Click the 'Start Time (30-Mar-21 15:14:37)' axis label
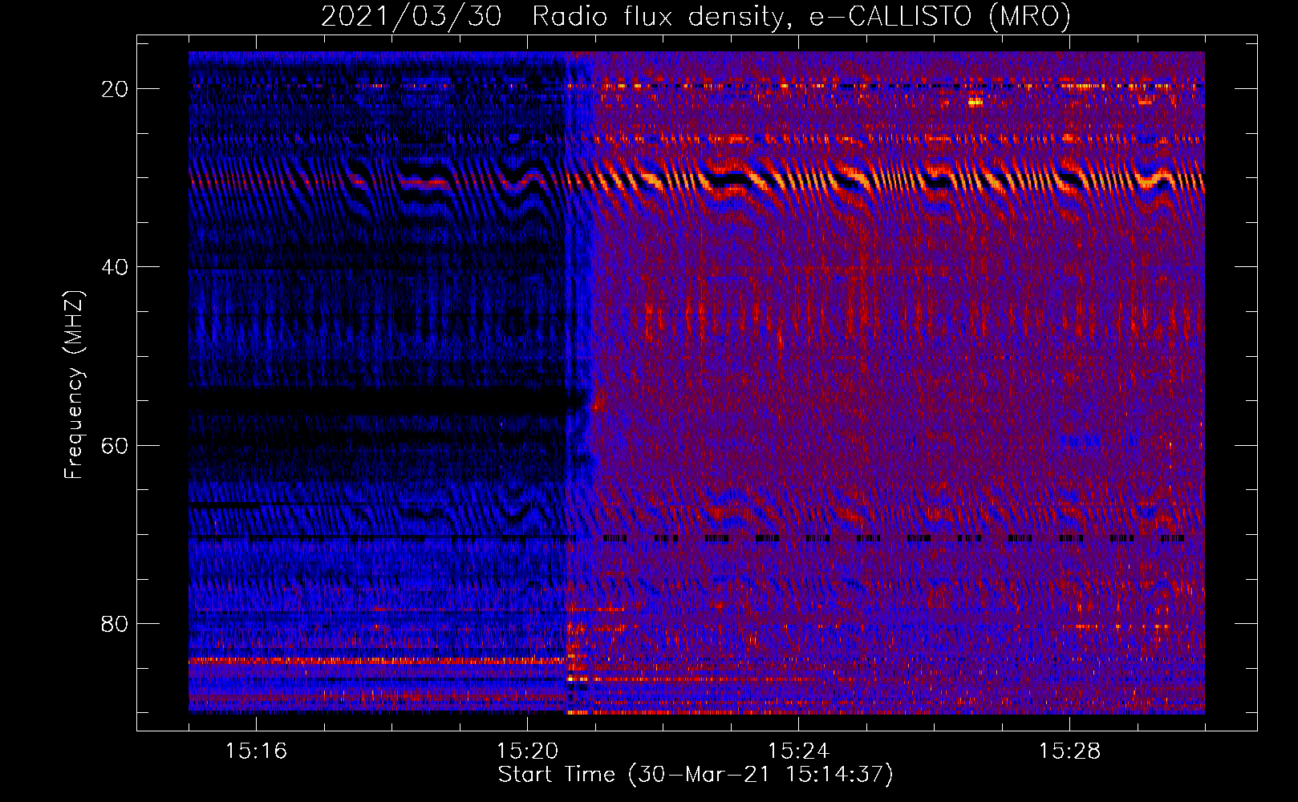This screenshot has height=802, width=1298. 696,775
